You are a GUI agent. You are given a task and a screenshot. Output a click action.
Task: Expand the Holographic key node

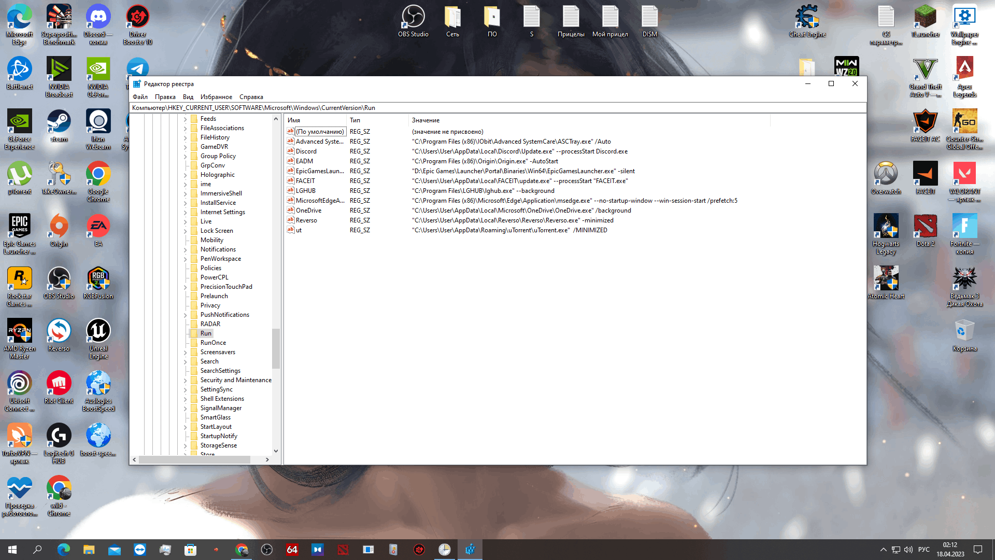pyautogui.click(x=185, y=175)
